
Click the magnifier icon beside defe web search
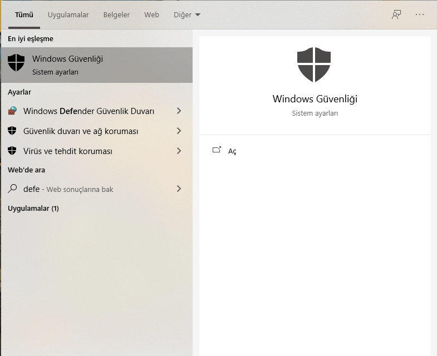(x=12, y=189)
